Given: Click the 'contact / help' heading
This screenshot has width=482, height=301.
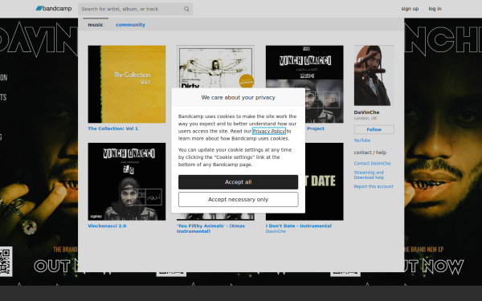Looking at the screenshot, I should (x=370, y=153).
